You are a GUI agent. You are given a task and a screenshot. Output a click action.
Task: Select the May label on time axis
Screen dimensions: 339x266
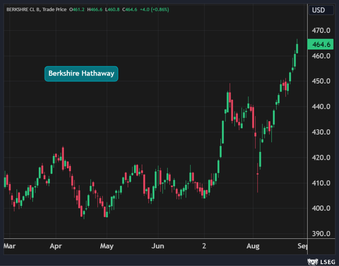[x=106, y=246]
